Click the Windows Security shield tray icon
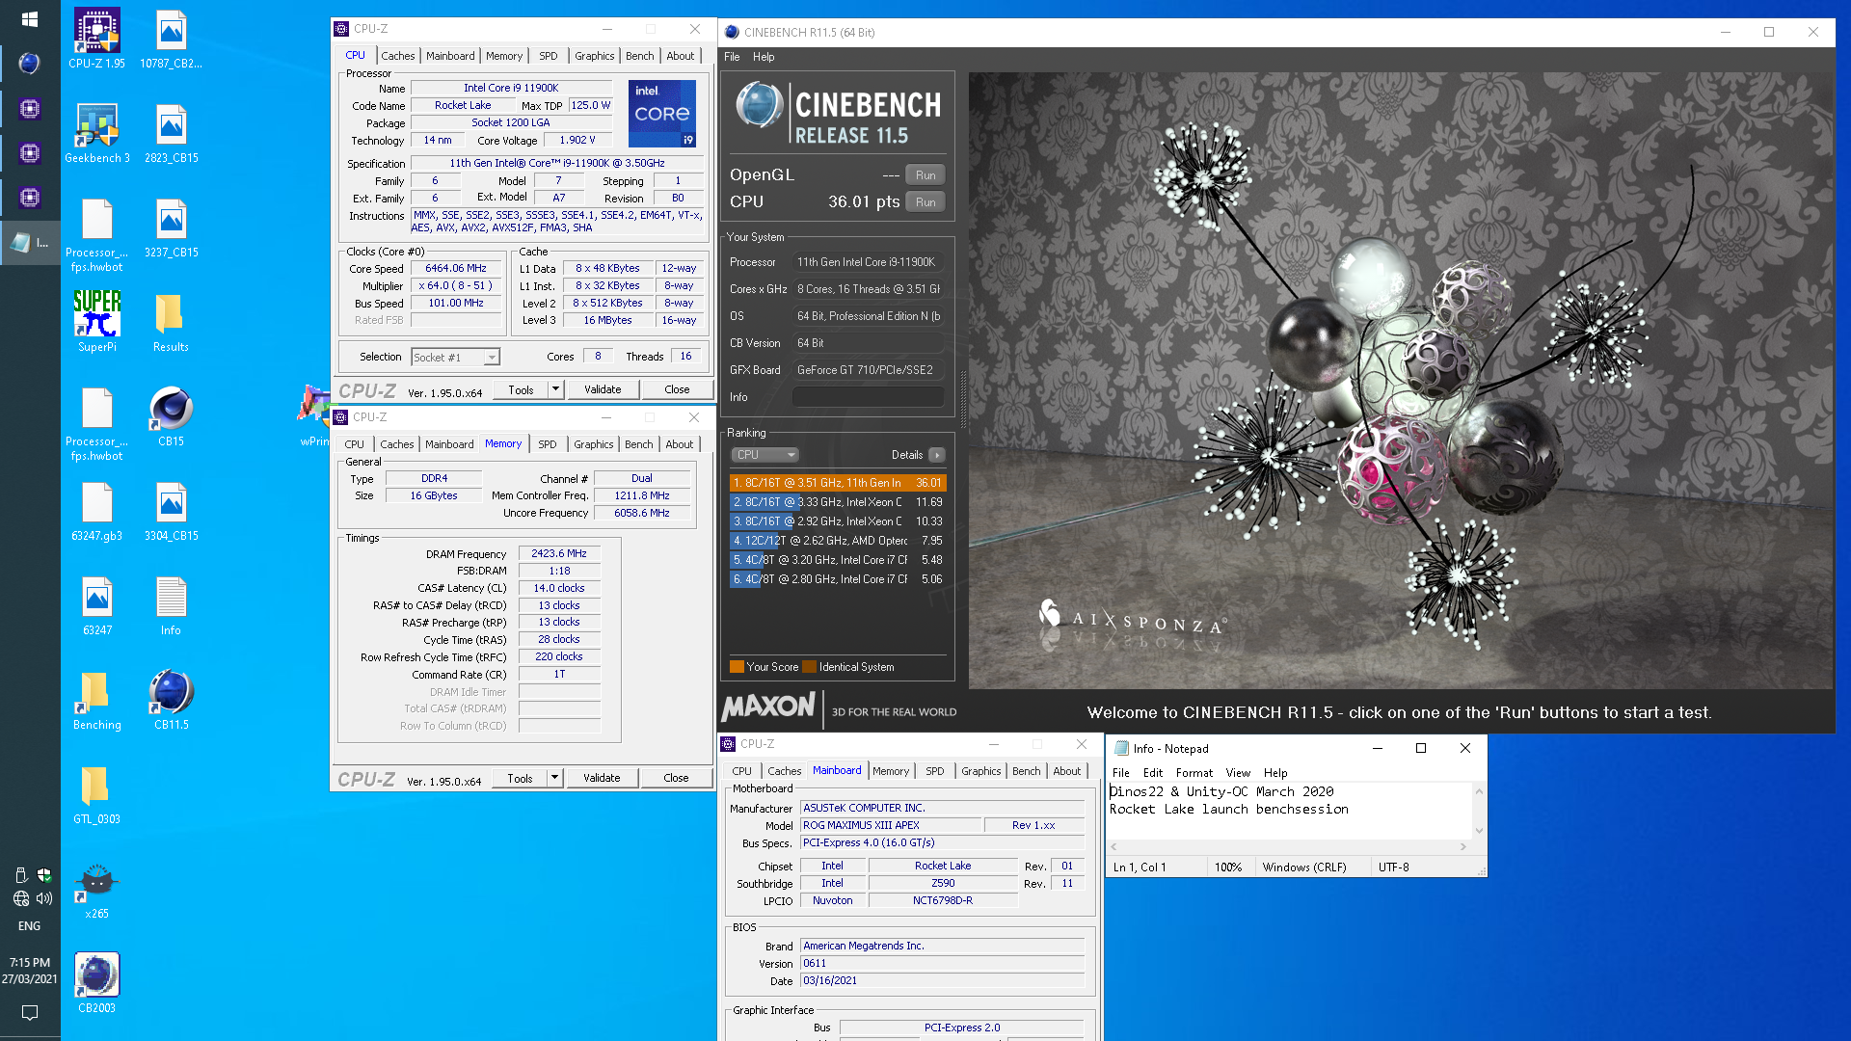Viewport: 1851px width, 1041px height. [43, 875]
